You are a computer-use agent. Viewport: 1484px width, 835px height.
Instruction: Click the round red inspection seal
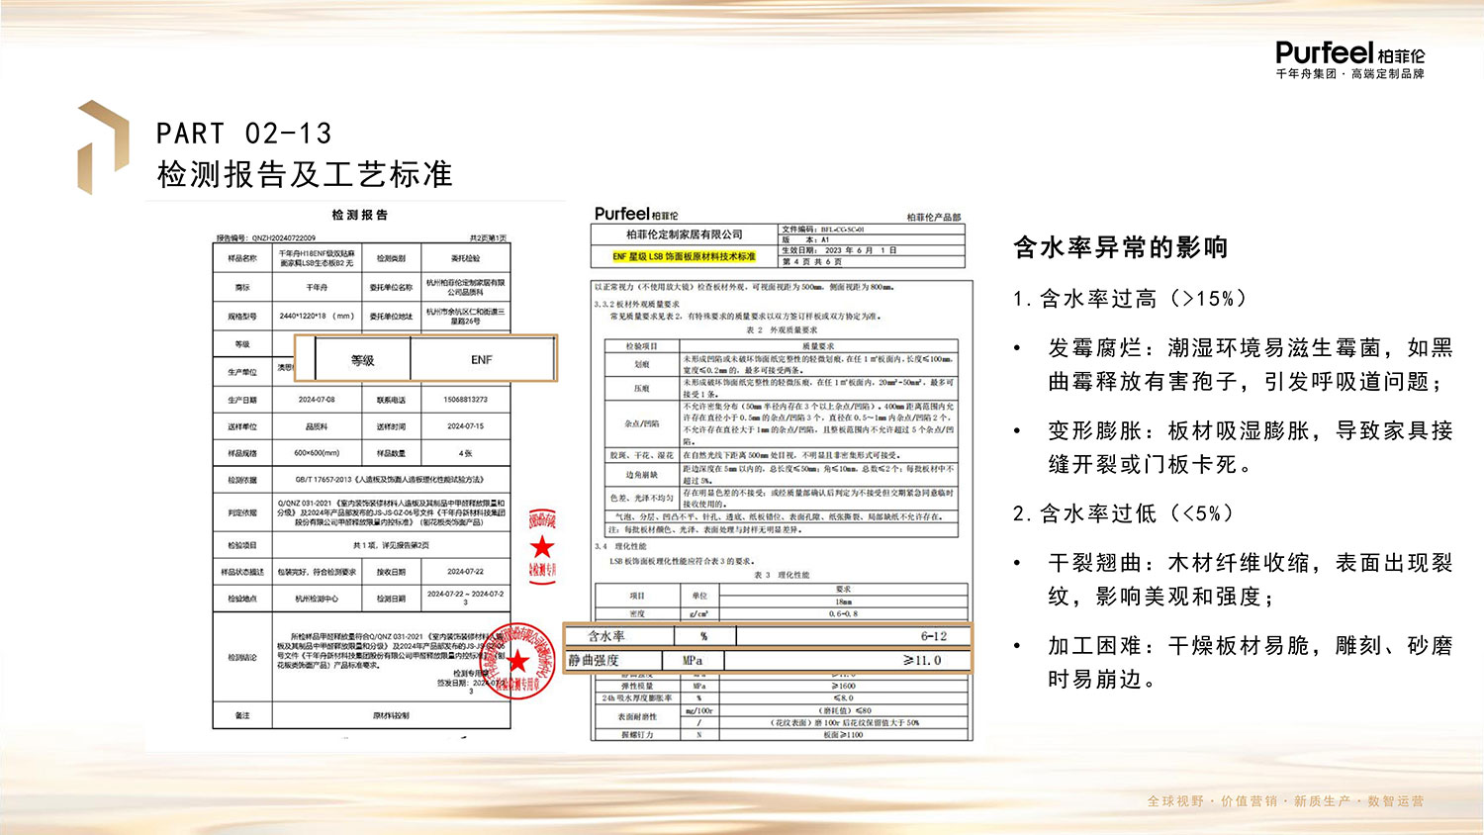click(x=516, y=661)
